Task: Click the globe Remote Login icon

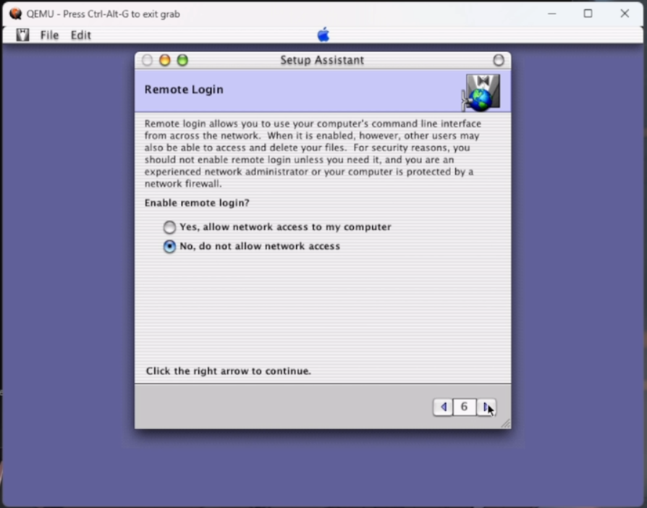Action: tap(481, 92)
